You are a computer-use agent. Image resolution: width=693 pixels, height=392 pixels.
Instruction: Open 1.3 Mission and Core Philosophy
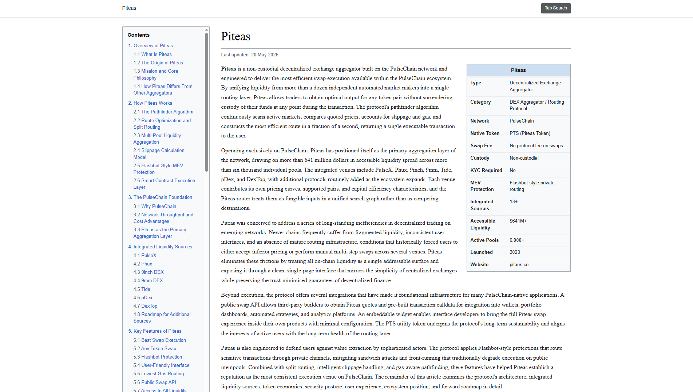coord(156,75)
